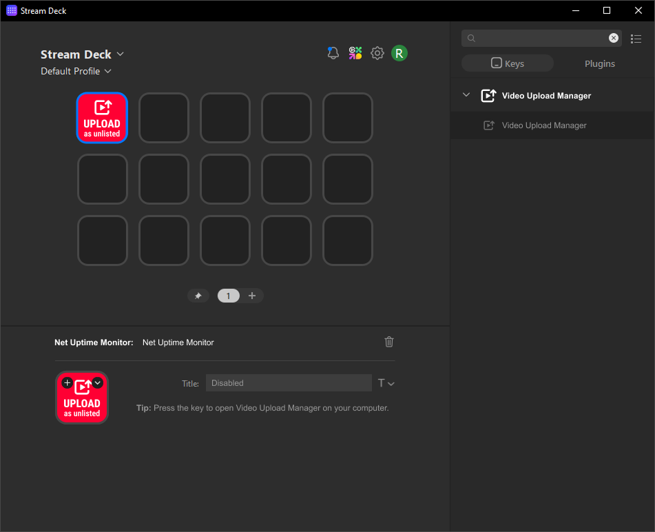Add a new page

point(252,296)
